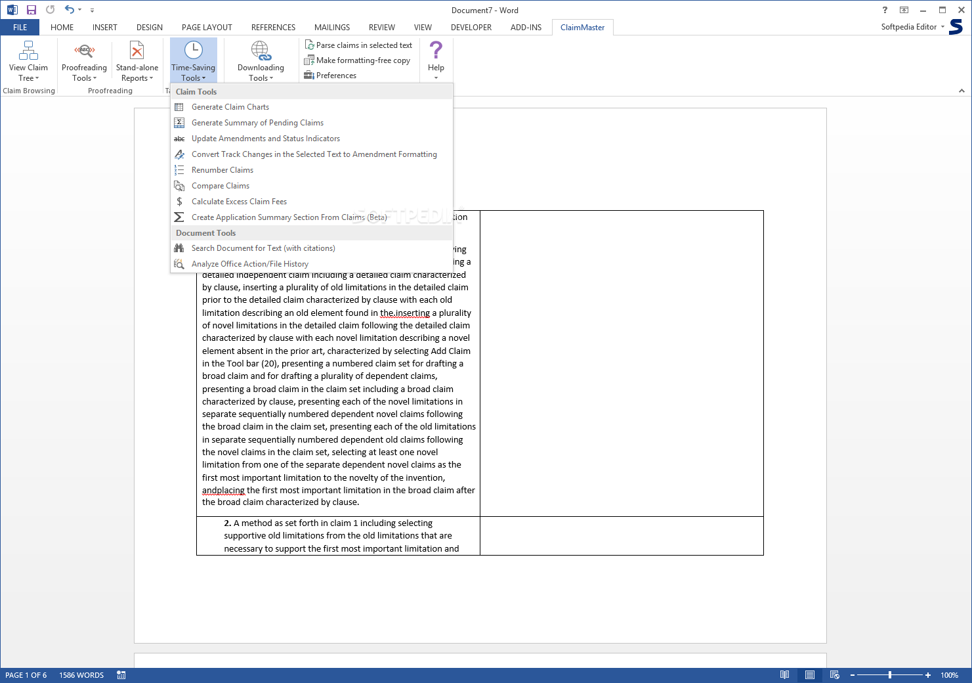
Task: Switch to Read Mode view
Action: pos(784,675)
